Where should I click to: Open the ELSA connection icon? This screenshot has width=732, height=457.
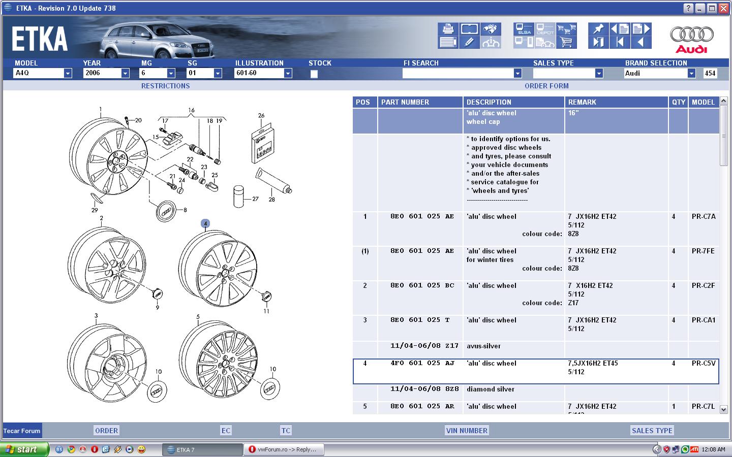(524, 29)
